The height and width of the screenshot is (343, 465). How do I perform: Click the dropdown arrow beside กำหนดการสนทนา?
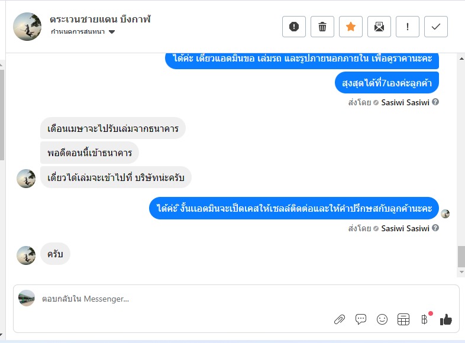pyautogui.click(x=112, y=32)
